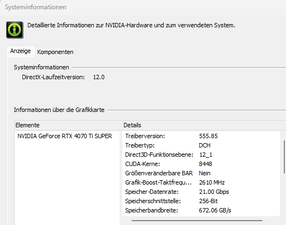This screenshot has height=225, width=286.
Task: Switch to the Komponenten tab
Action: point(55,52)
